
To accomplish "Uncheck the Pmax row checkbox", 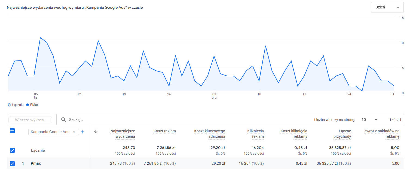I will pyautogui.click(x=12, y=164).
